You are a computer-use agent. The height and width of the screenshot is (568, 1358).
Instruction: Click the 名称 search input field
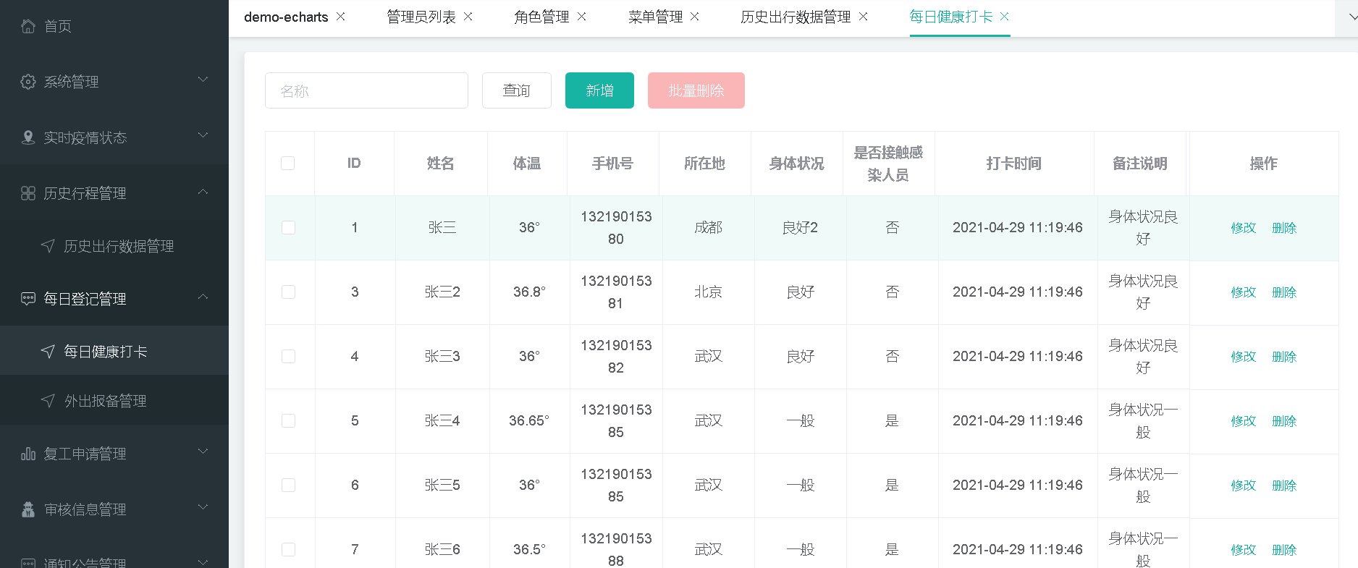pos(366,90)
